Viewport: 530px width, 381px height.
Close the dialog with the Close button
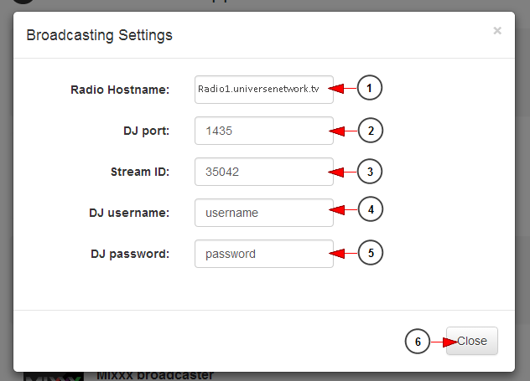coord(472,341)
